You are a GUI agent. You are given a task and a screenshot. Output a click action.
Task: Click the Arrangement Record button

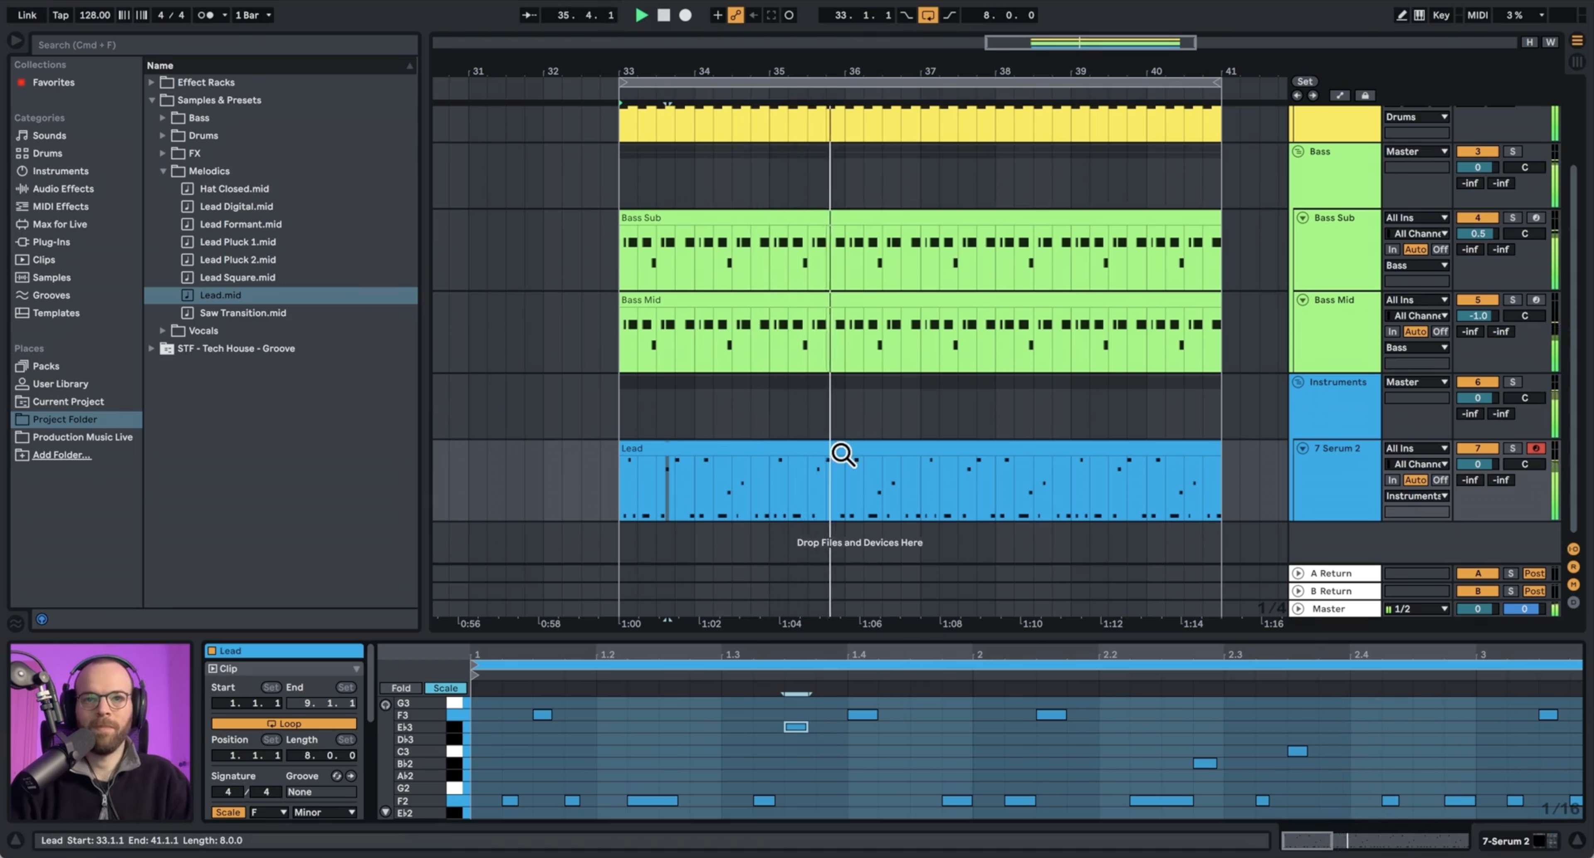685,15
